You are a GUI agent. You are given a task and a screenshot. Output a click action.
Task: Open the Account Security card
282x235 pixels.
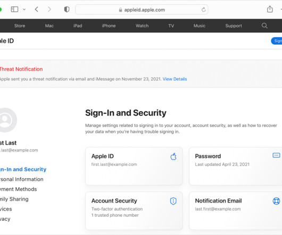point(134,211)
